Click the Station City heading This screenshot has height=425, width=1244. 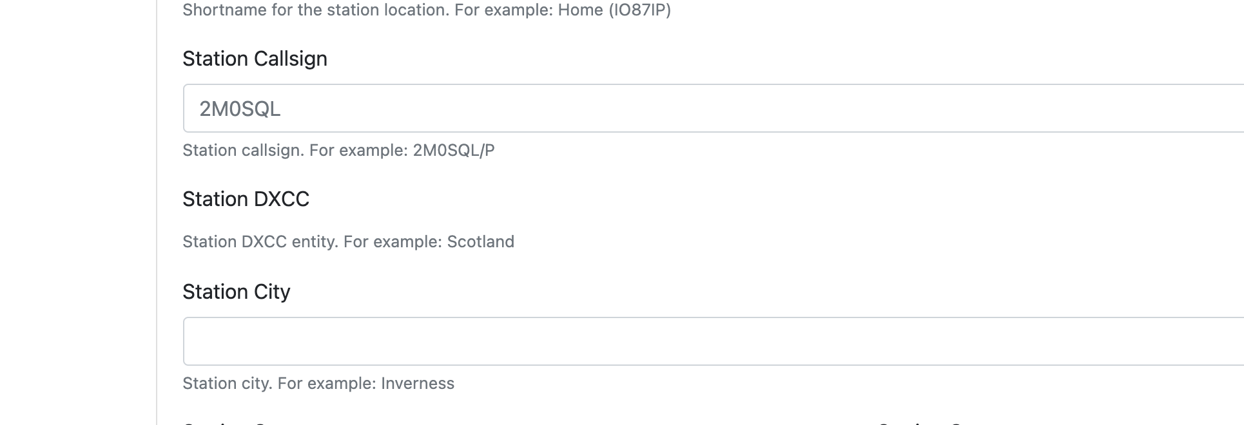tap(236, 292)
